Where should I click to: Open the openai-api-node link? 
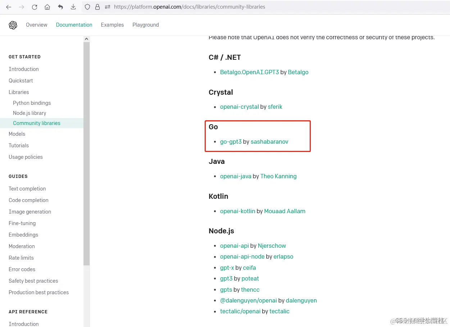click(x=242, y=256)
